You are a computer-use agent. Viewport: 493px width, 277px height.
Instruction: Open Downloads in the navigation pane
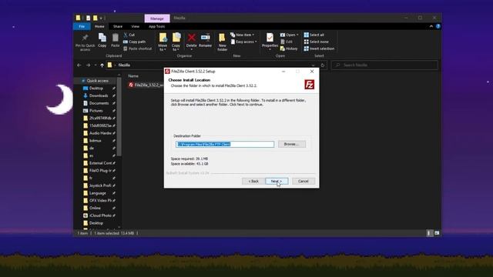(x=99, y=95)
